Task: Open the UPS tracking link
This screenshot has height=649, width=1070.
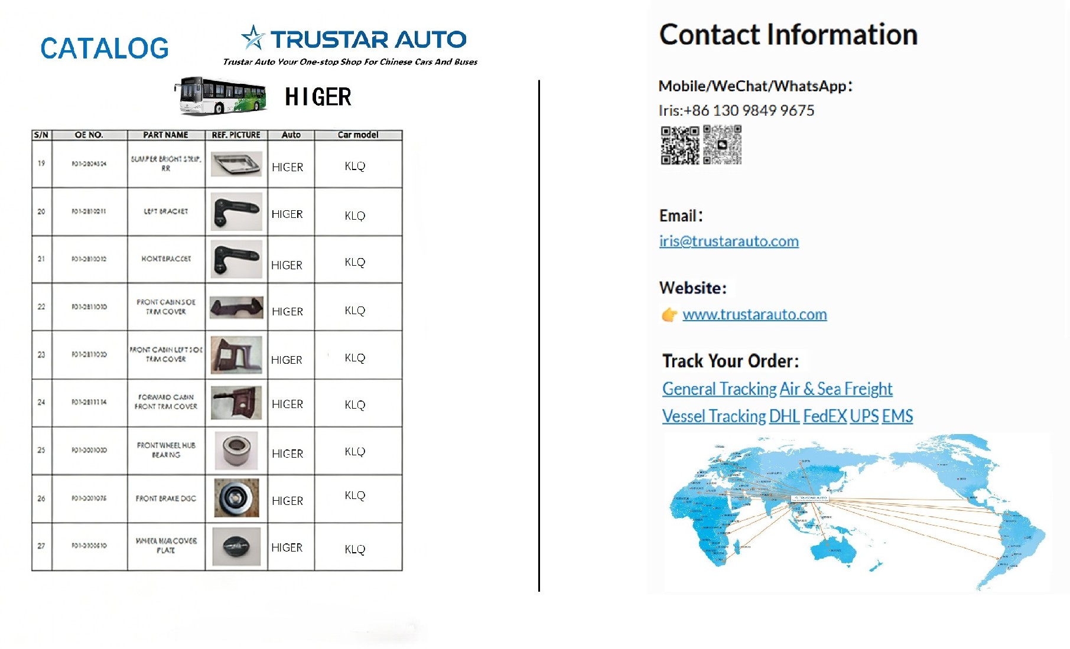Action: tap(864, 416)
